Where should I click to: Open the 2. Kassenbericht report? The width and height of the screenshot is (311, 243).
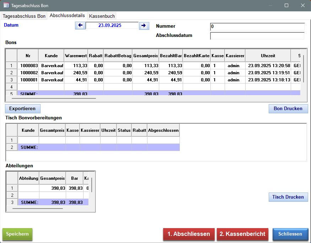242,234
